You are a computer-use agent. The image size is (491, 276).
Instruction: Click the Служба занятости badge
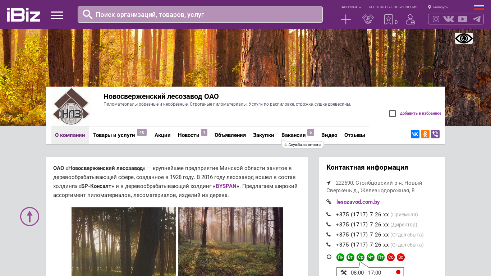tap(303, 145)
